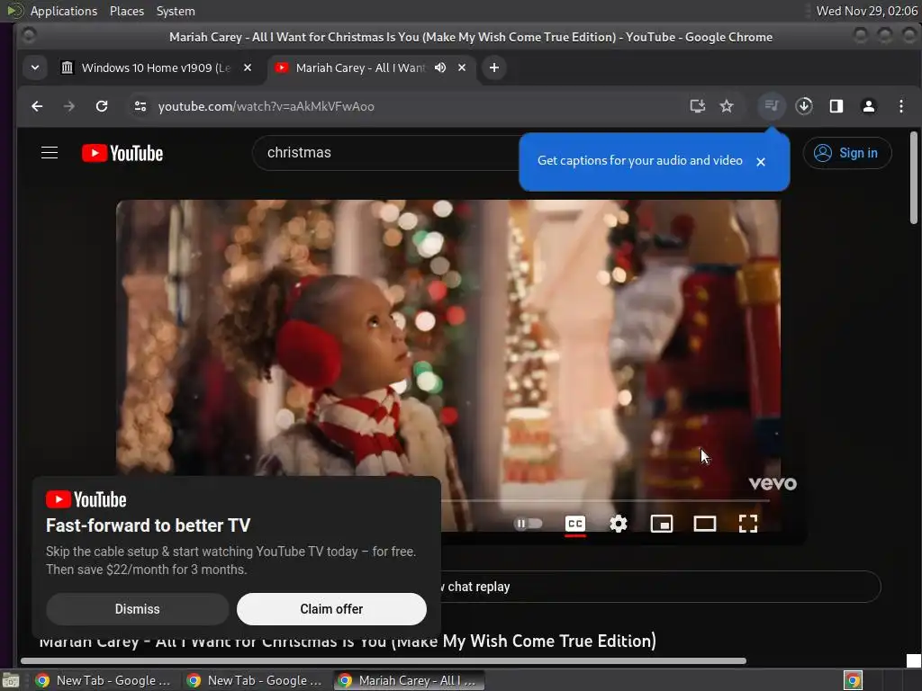The image size is (922, 691).
Task: Click the video title text
Action: point(348,641)
